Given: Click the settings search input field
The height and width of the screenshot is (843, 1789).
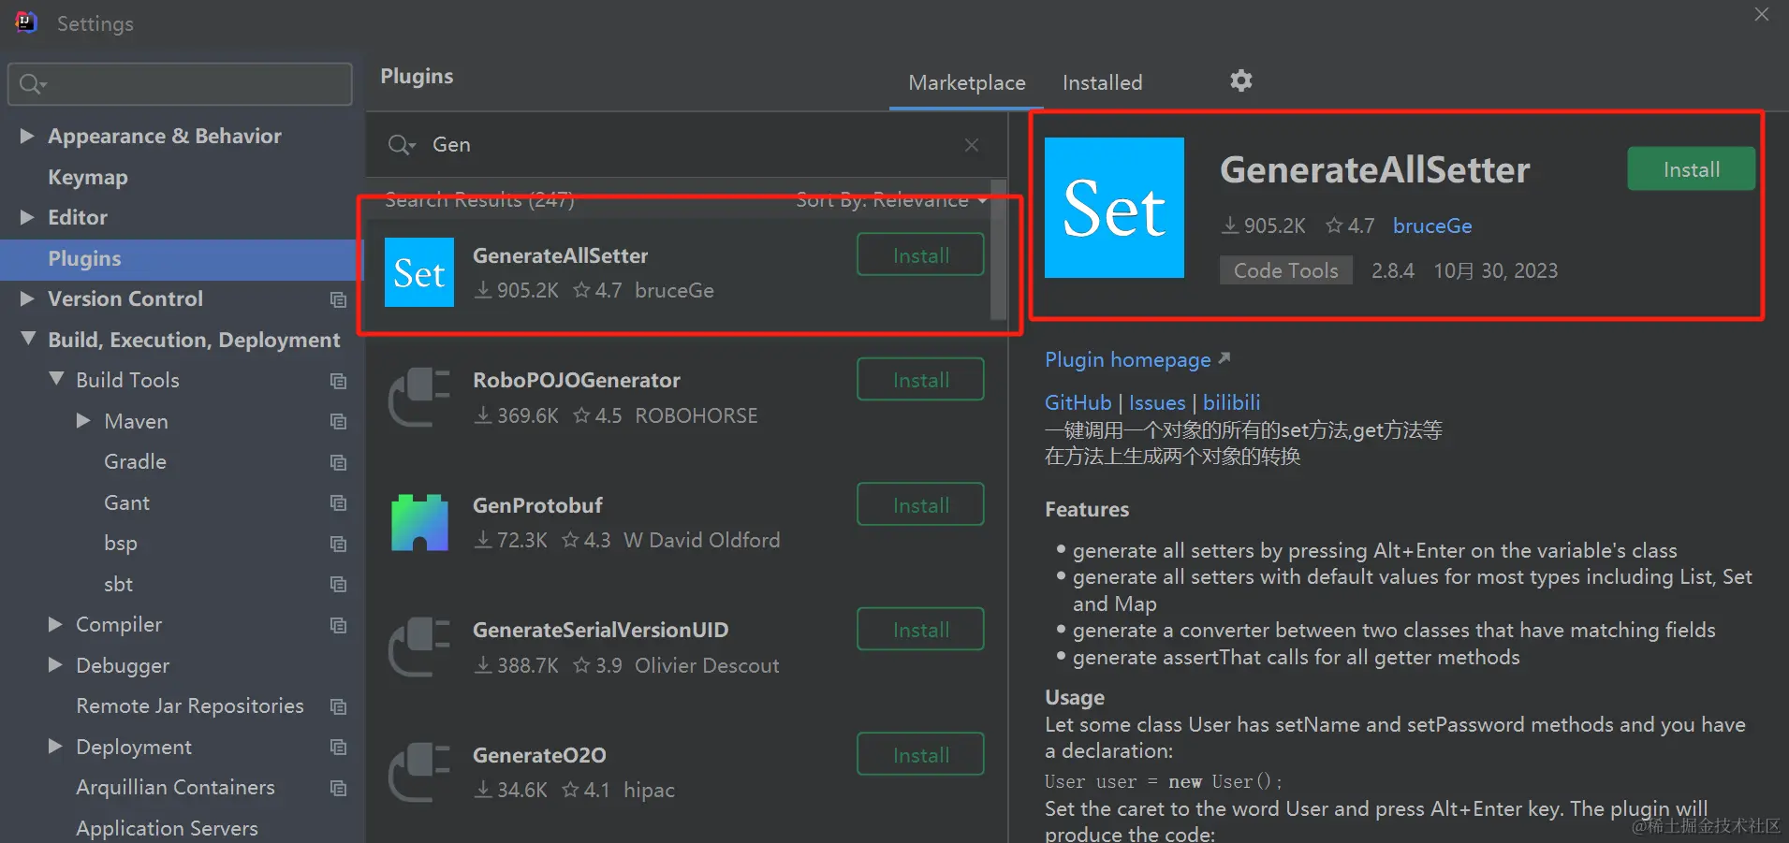Looking at the screenshot, I should (178, 83).
